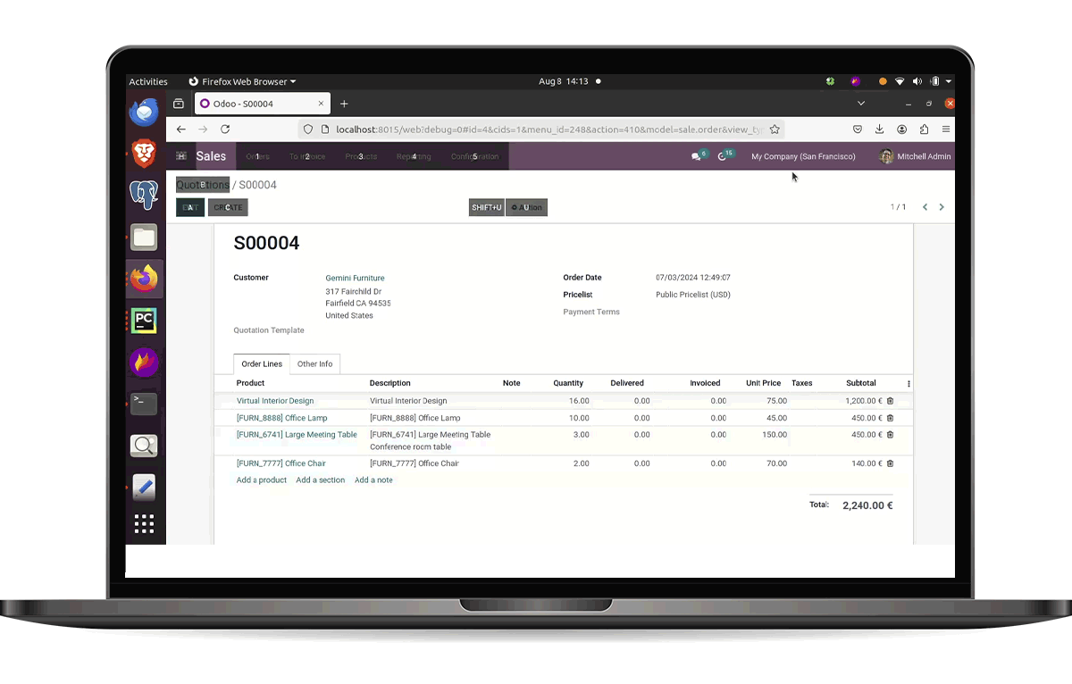Viewport: 1072px width, 684px height.
Task: Open Firefox account icon
Action: (902, 129)
